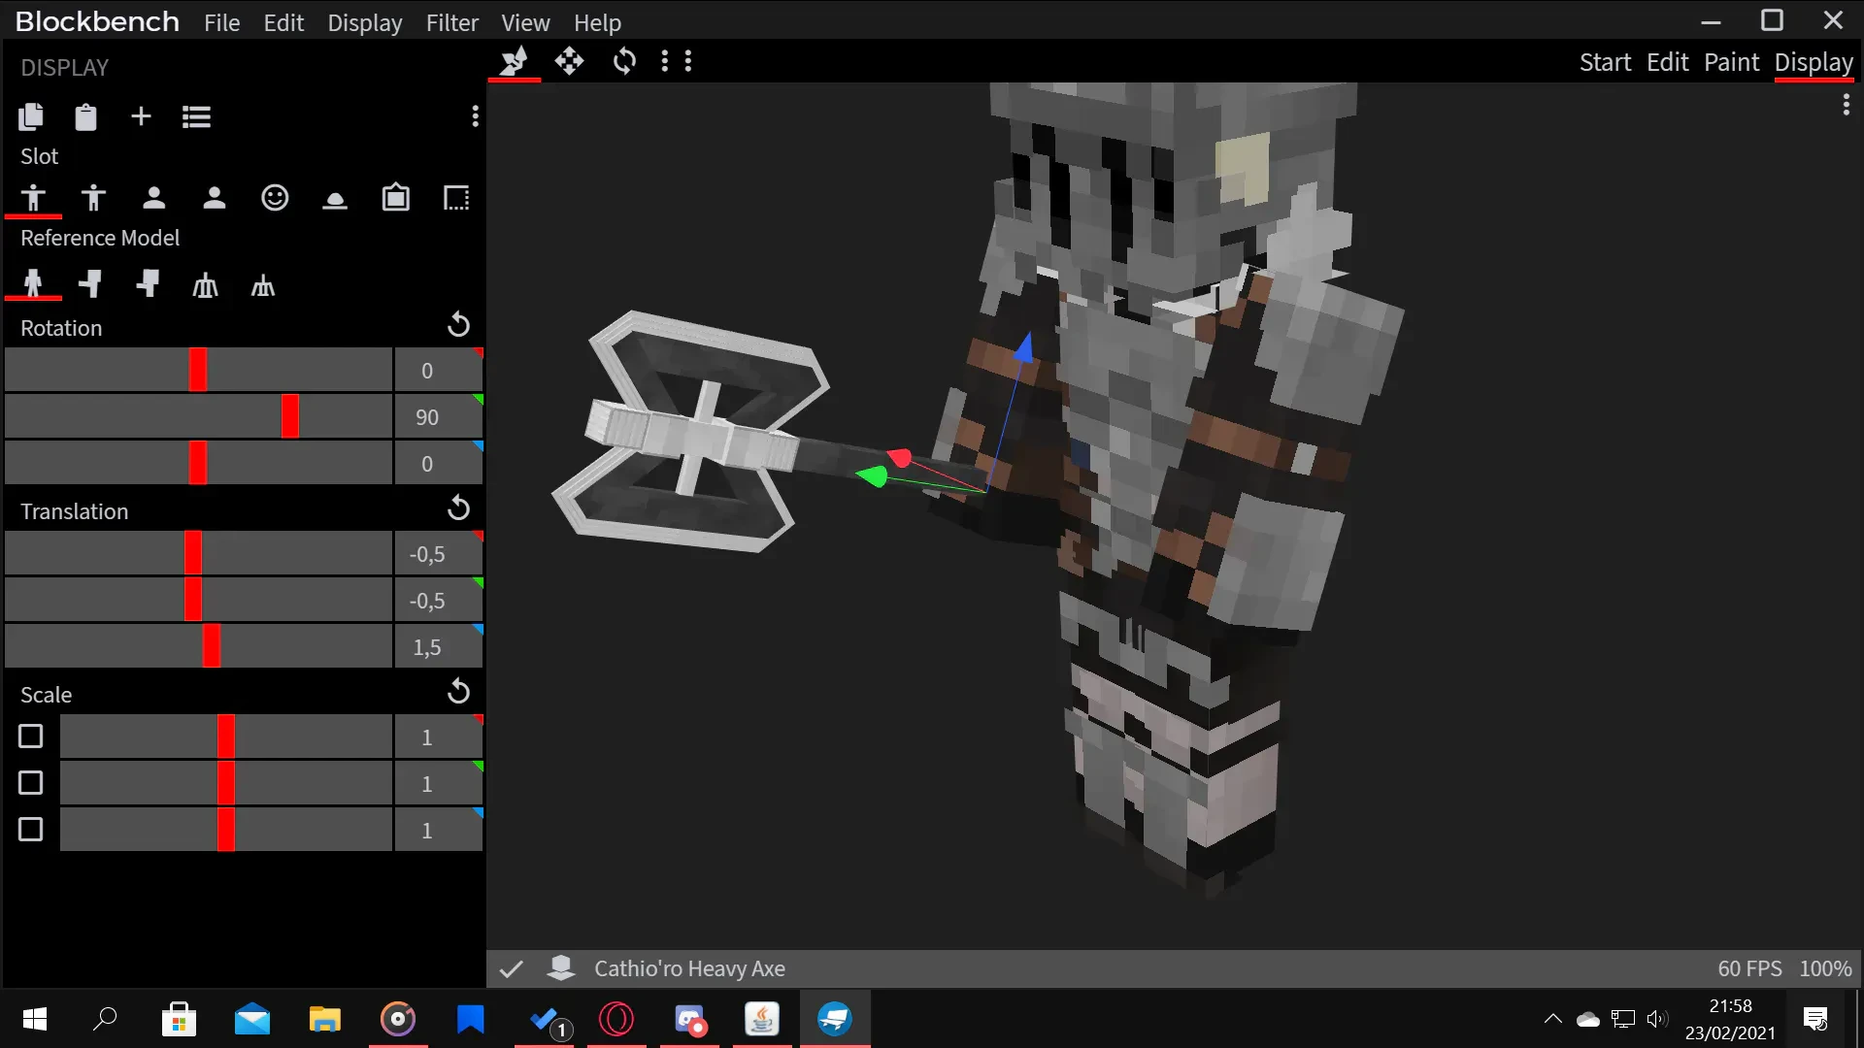
Task: Click the Translation Z slider showing 1,5
Action: coord(198,646)
